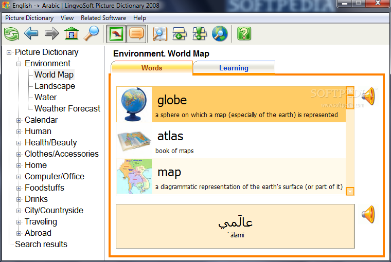Click the word list scroll down arrow

point(350,191)
